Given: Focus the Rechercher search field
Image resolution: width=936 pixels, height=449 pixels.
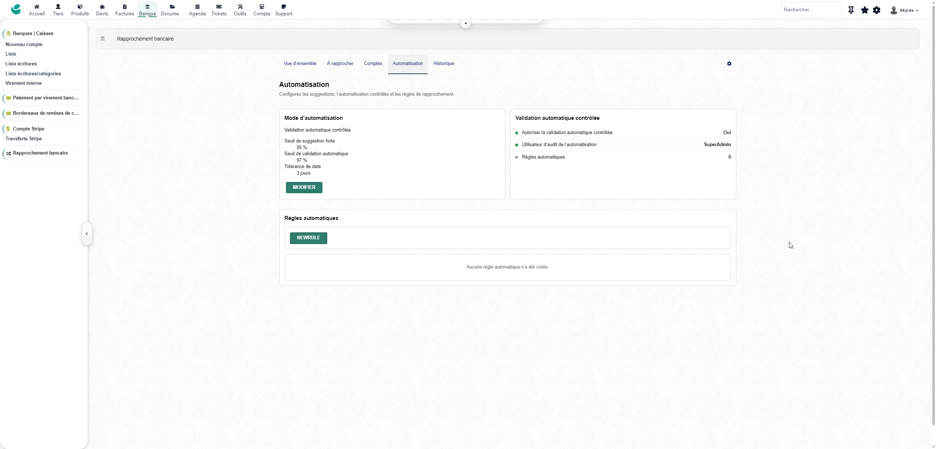Looking at the screenshot, I should coord(811,10).
